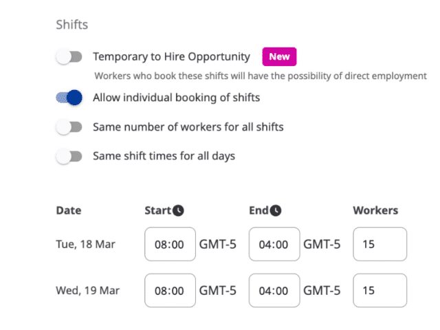Click the Shifts section heading
The height and width of the screenshot is (330, 440).
tap(71, 25)
